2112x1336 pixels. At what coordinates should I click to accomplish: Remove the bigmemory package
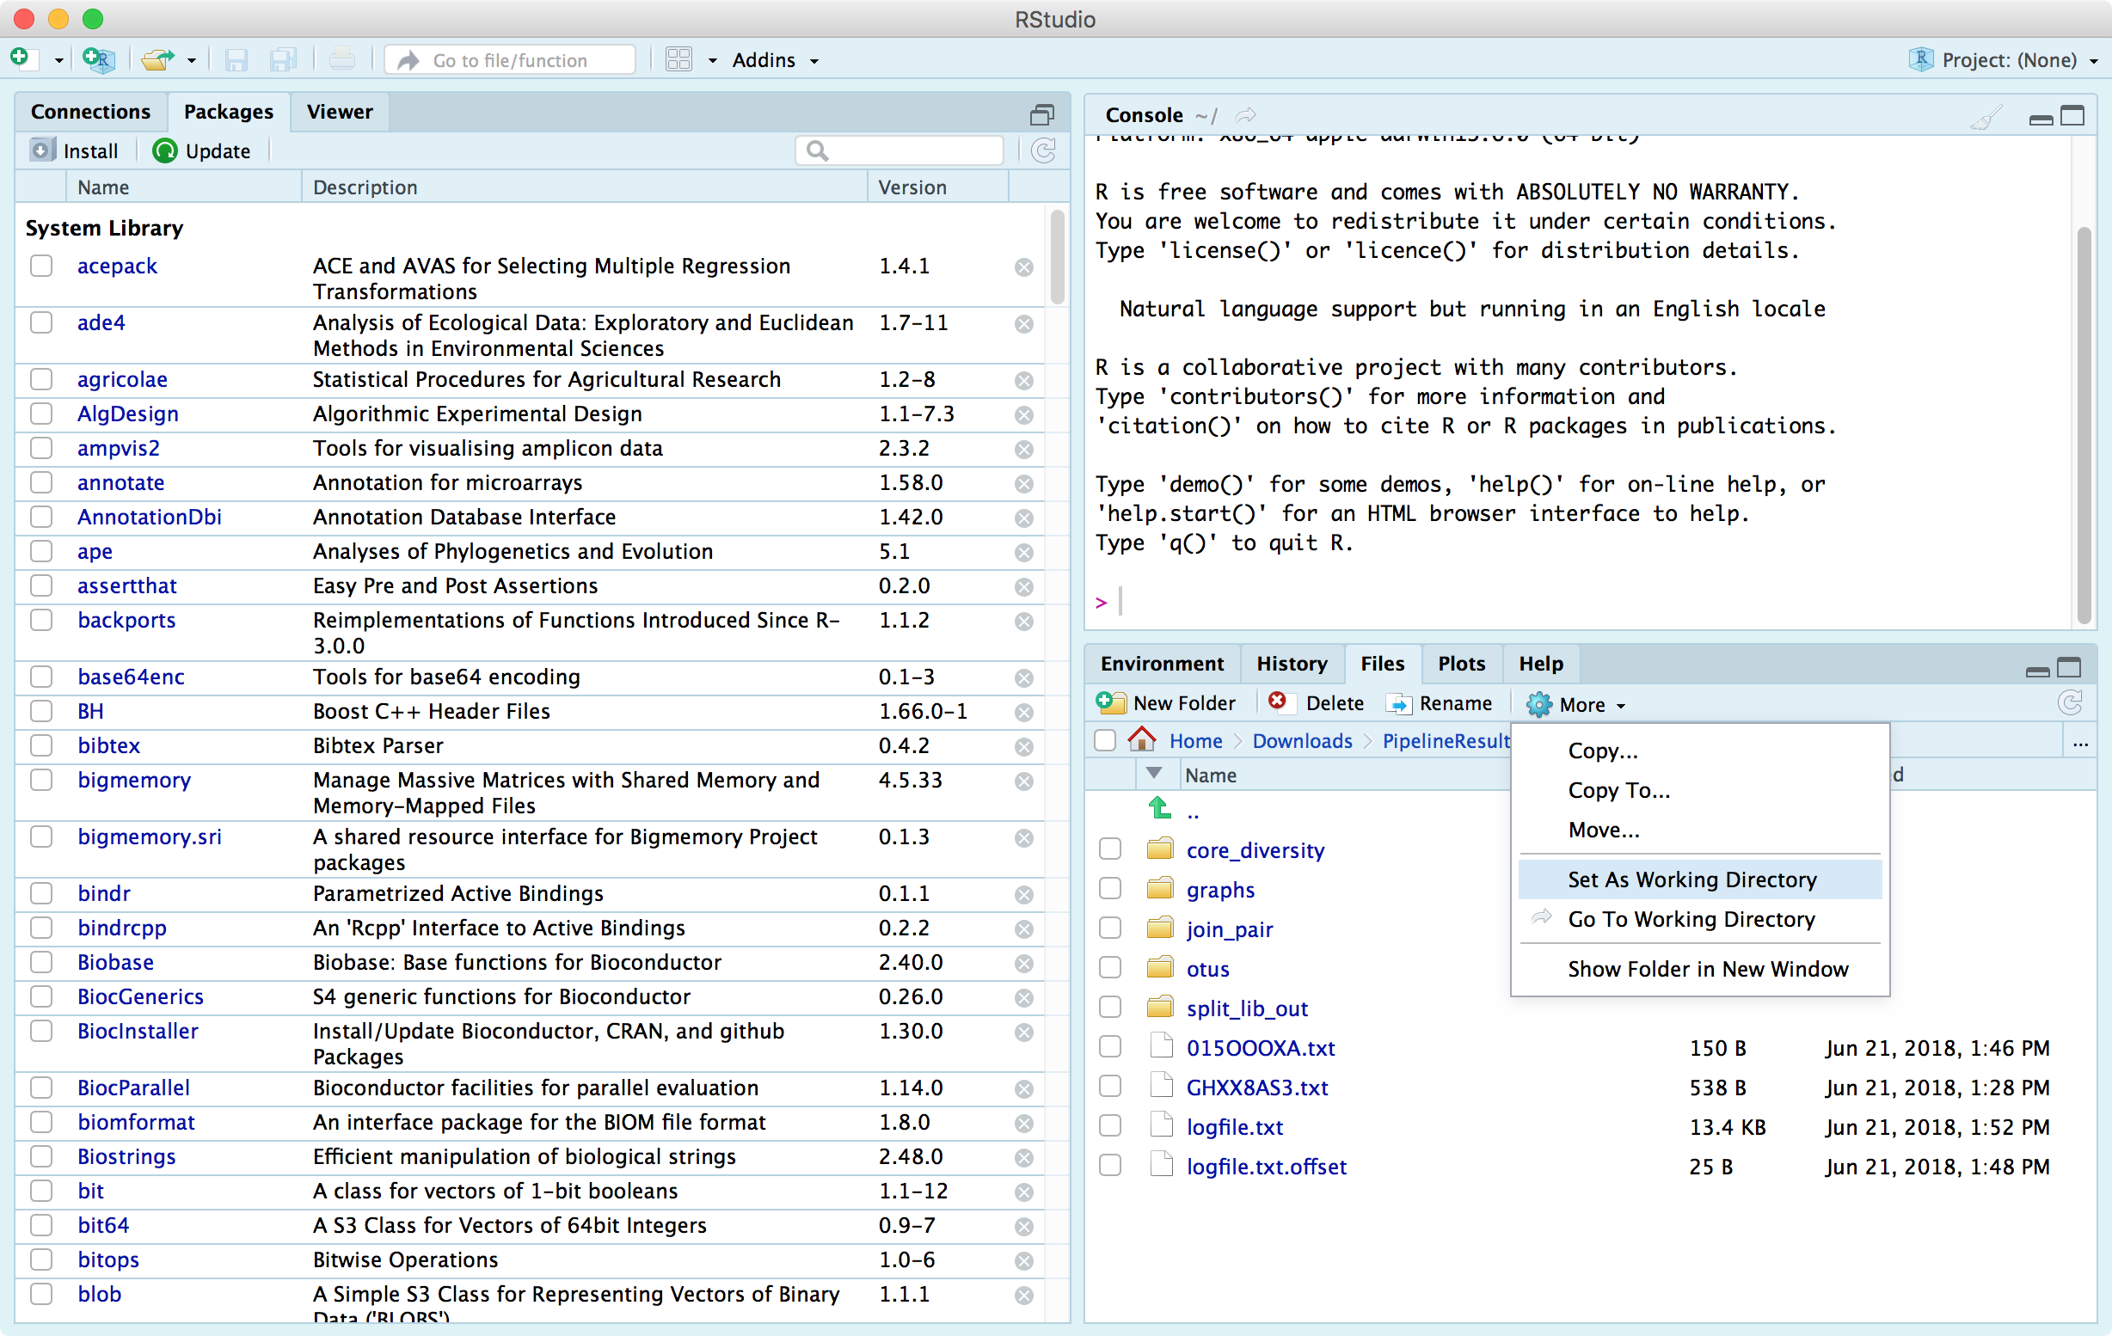[x=1023, y=782]
